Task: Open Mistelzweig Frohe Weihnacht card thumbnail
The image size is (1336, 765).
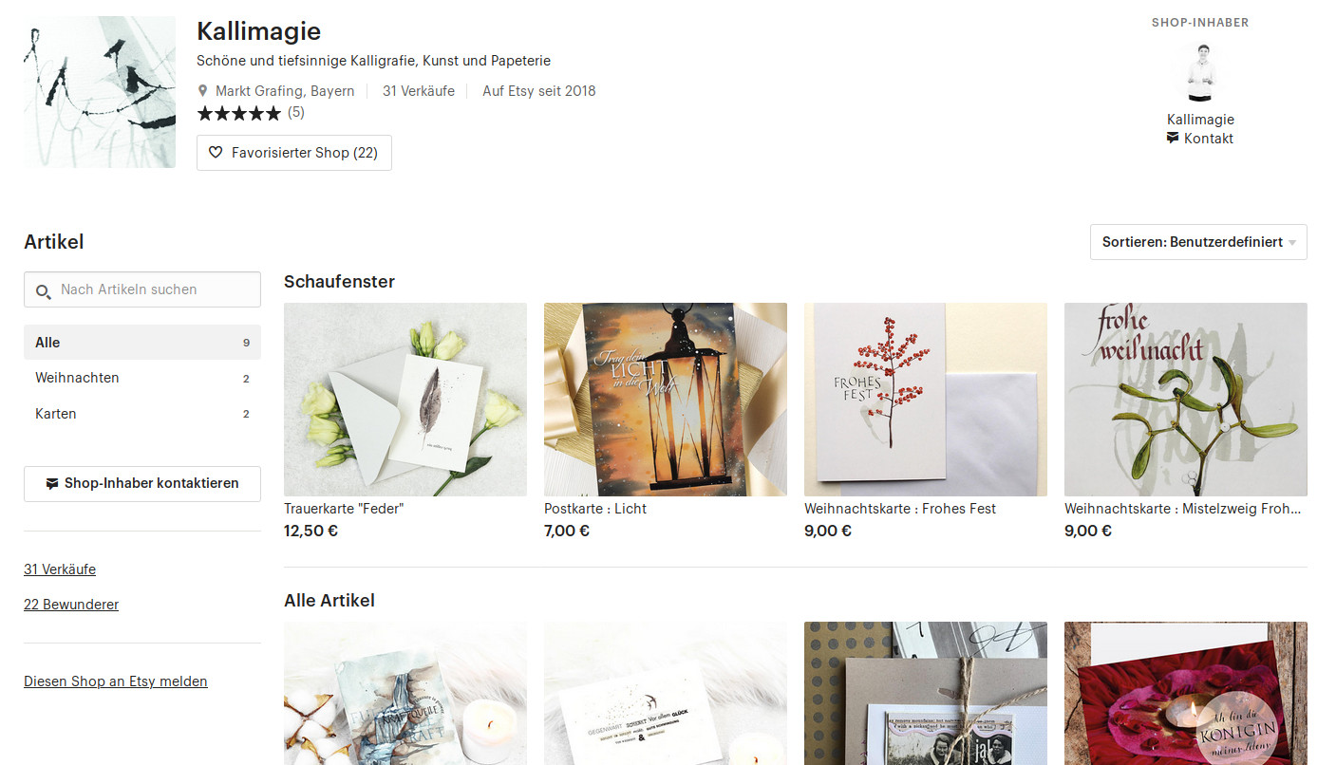Action: pos(1186,400)
